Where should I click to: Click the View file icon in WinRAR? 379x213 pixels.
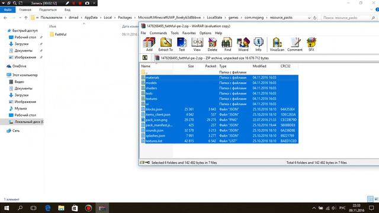pyautogui.click(x=197, y=44)
